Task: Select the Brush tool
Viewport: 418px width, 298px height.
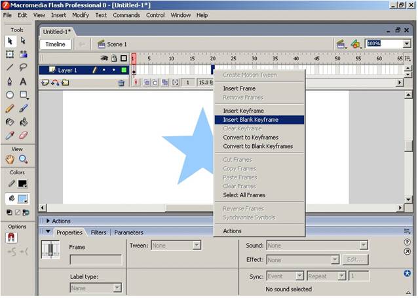Action: (x=23, y=108)
